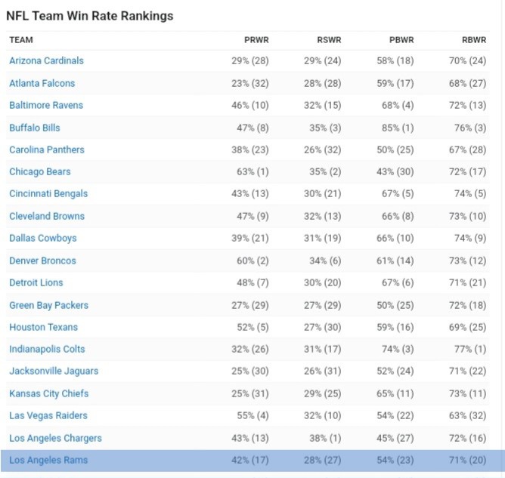Click Los Angeles Chargers PBWR value 45% (27)

395,438
